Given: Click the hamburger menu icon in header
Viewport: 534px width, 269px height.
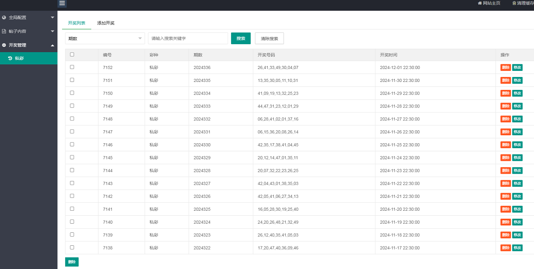Looking at the screenshot, I should coord(62,3).
